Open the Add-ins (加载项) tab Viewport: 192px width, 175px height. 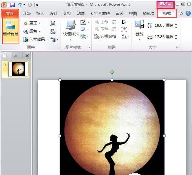tap(149, 13)
